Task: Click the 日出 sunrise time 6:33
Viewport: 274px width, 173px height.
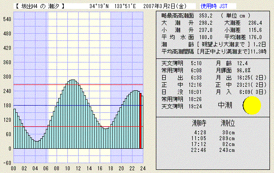Action: (x=196, y=78)
